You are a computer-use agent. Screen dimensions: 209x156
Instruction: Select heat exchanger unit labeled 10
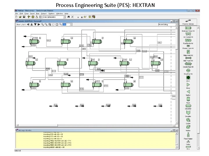(66, 42)
